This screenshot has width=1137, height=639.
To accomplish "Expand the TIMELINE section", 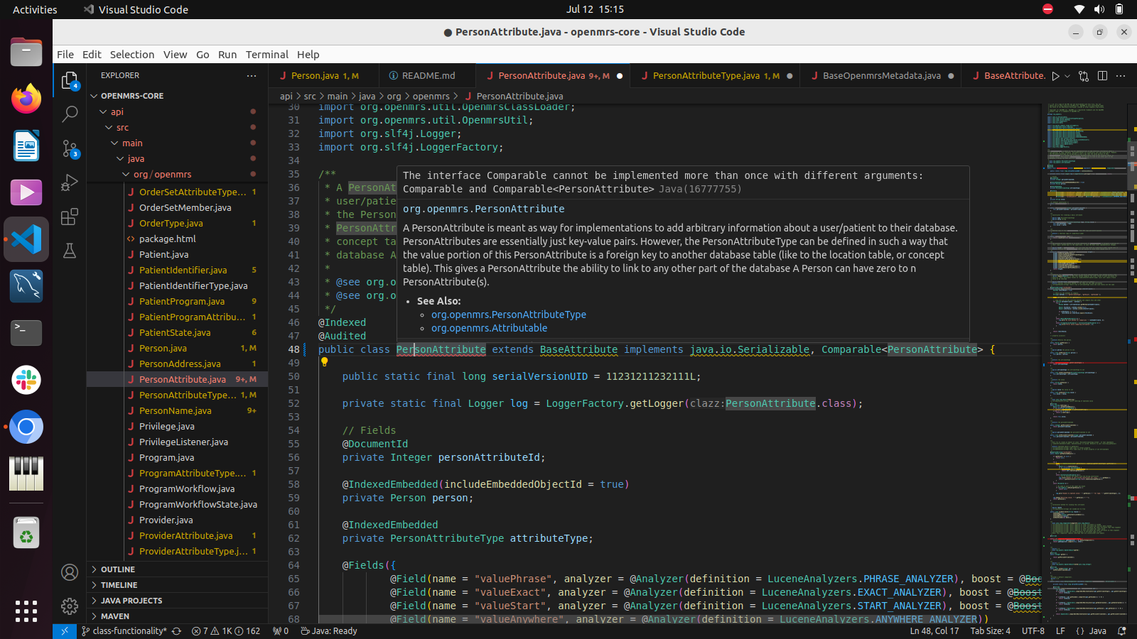I will coord(177,585).
